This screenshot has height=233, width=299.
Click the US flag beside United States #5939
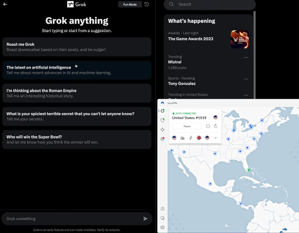pos(216,117)
